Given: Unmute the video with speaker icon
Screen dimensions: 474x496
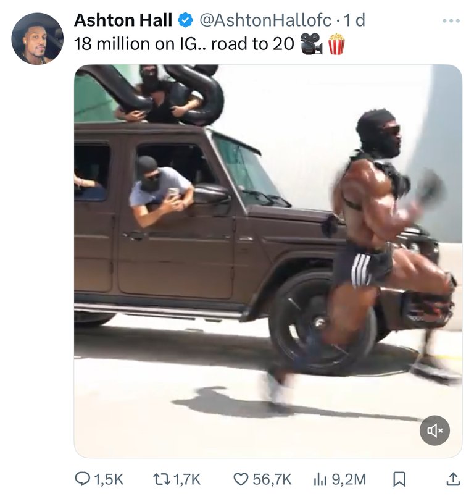Looking at the screenshot, I should click(434, 430).
